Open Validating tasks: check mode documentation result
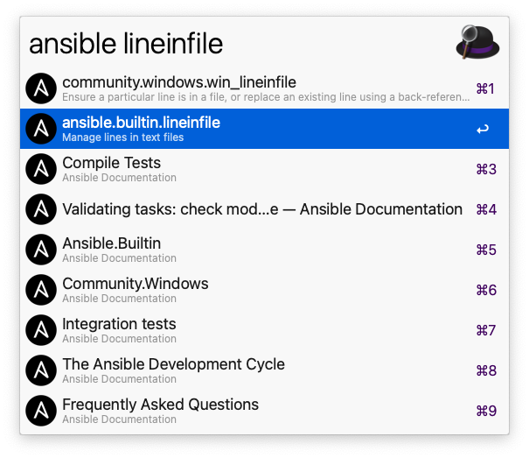The width and height of the screenshot is (529, 458). 262,209
